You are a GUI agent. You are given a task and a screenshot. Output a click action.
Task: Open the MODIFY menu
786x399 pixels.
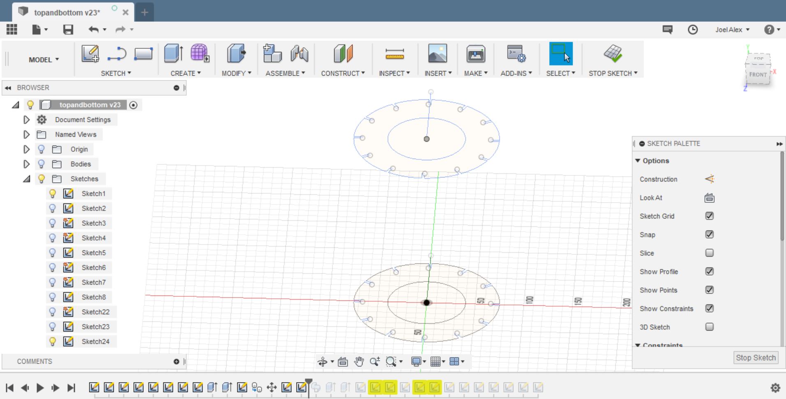(x=236, y=73)
